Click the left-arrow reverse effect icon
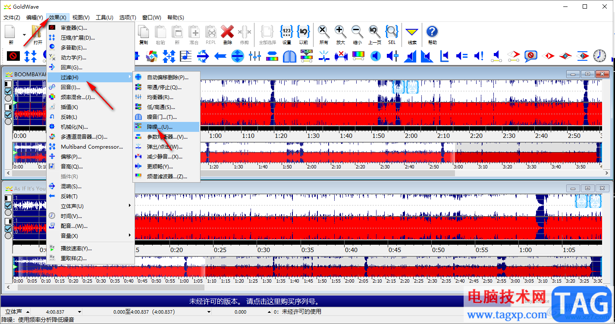The width and height of the screenshot is (615, 324). pos(220,56)
